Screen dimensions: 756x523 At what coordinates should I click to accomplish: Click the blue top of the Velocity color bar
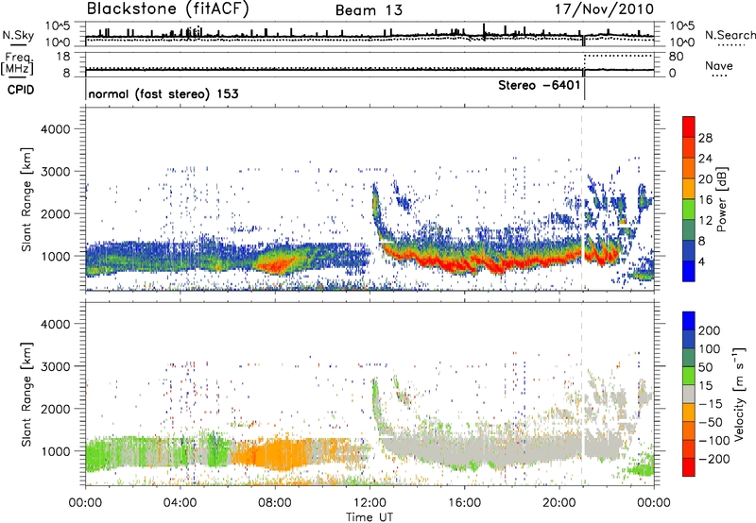click(689, 320)
